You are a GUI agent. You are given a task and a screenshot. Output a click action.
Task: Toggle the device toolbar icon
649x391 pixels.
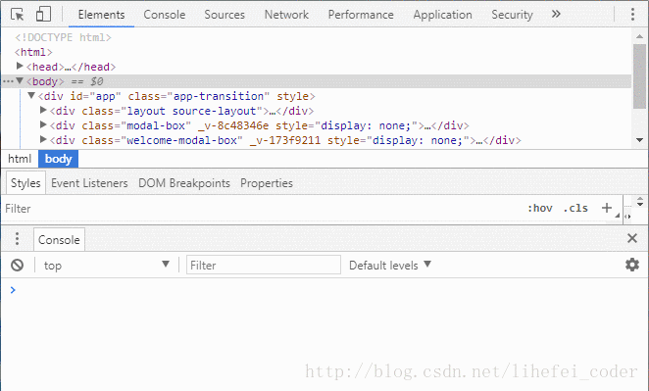coord(43,14)
